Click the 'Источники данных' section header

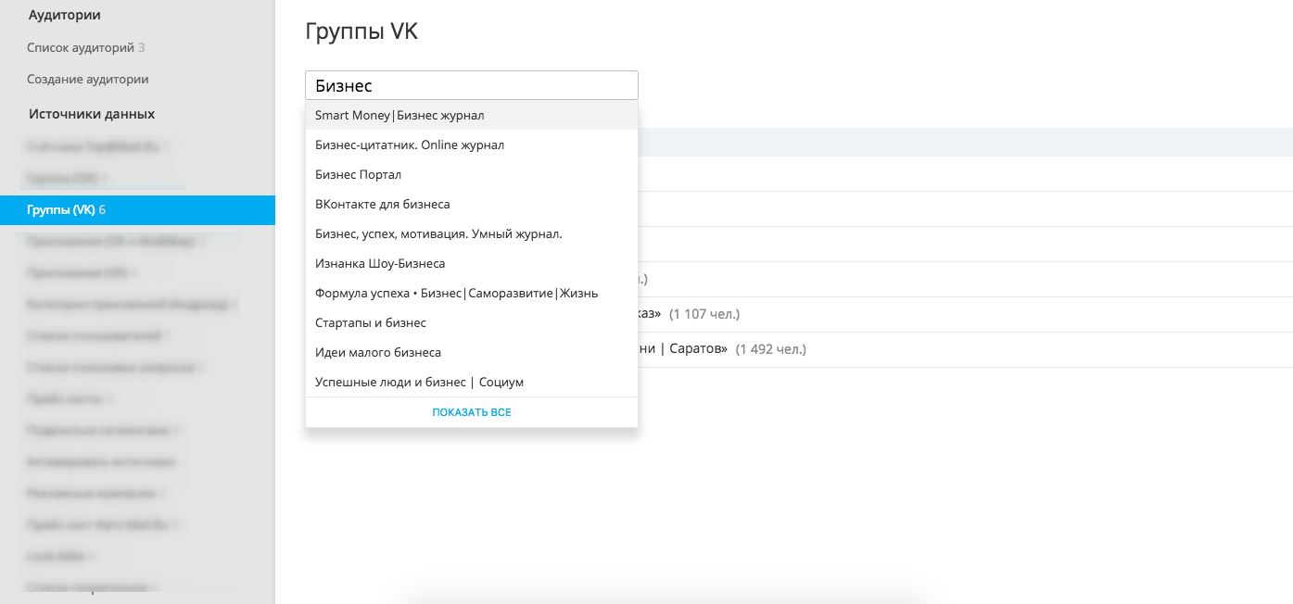(92, 114)
